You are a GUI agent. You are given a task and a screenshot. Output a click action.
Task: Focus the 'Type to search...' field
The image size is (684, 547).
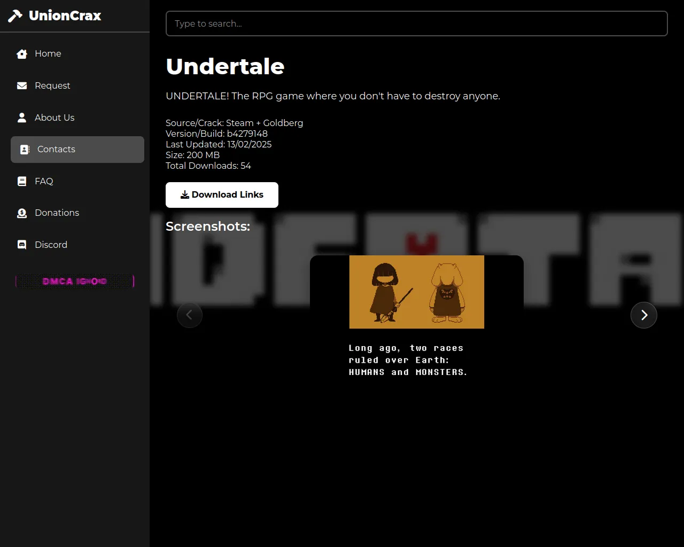(416, 24)
